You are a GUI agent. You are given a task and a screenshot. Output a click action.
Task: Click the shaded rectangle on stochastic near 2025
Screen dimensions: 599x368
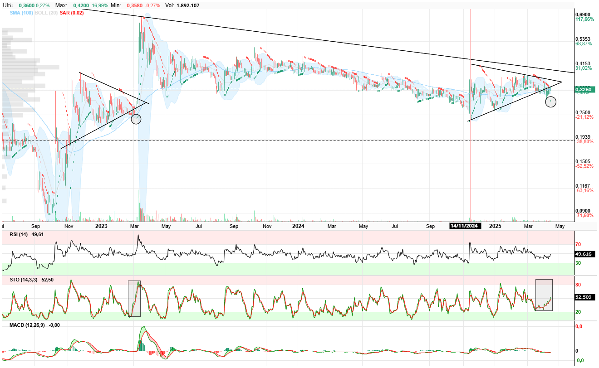click(x=544, y=295)
